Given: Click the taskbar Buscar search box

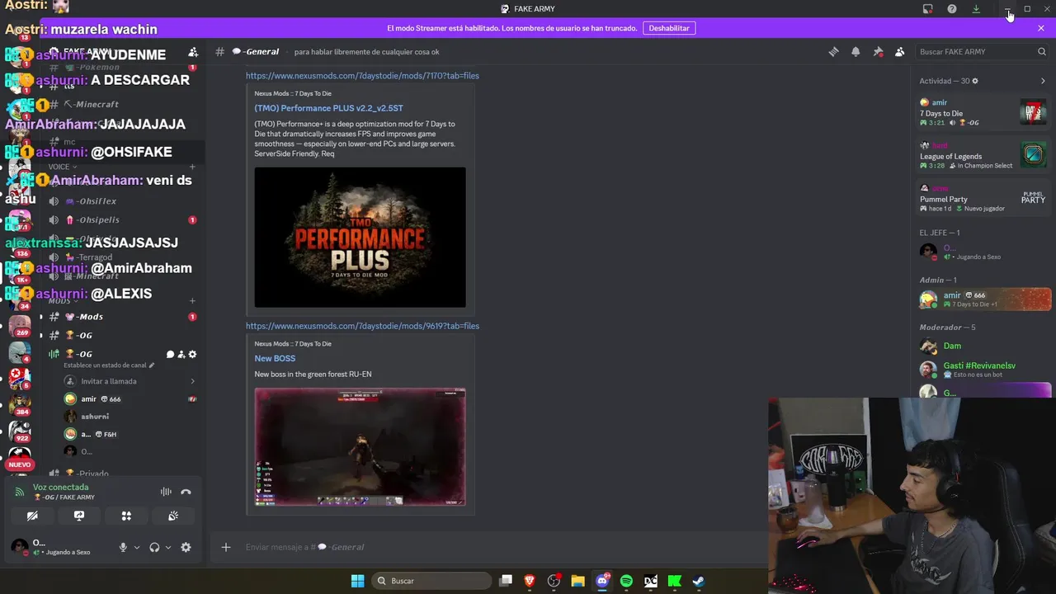Looking at the screenshot, I should (430, 581).
